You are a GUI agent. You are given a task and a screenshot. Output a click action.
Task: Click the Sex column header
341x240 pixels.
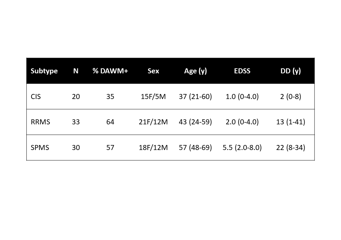153,71
